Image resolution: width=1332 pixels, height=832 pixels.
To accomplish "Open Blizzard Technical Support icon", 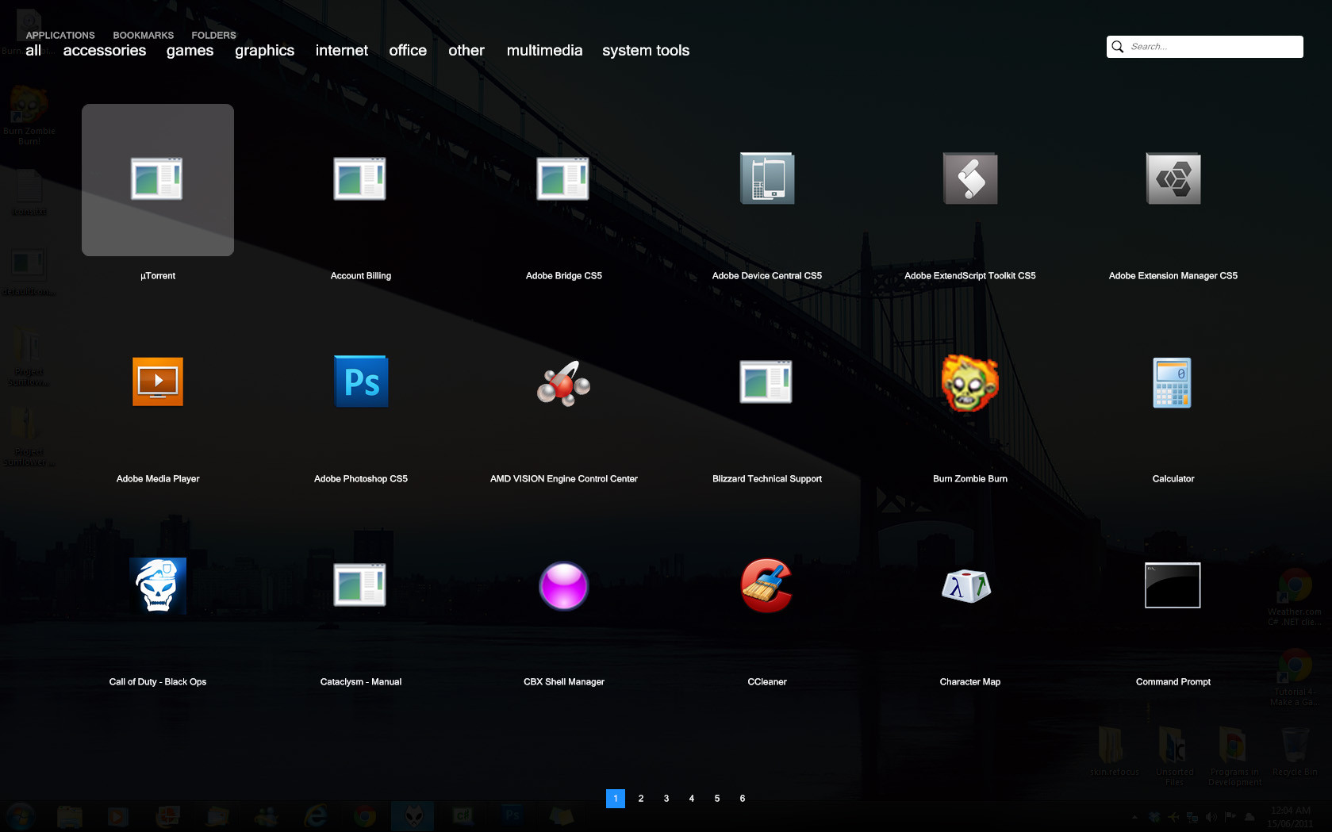I will pyautogui.click(x=766, y=382).
